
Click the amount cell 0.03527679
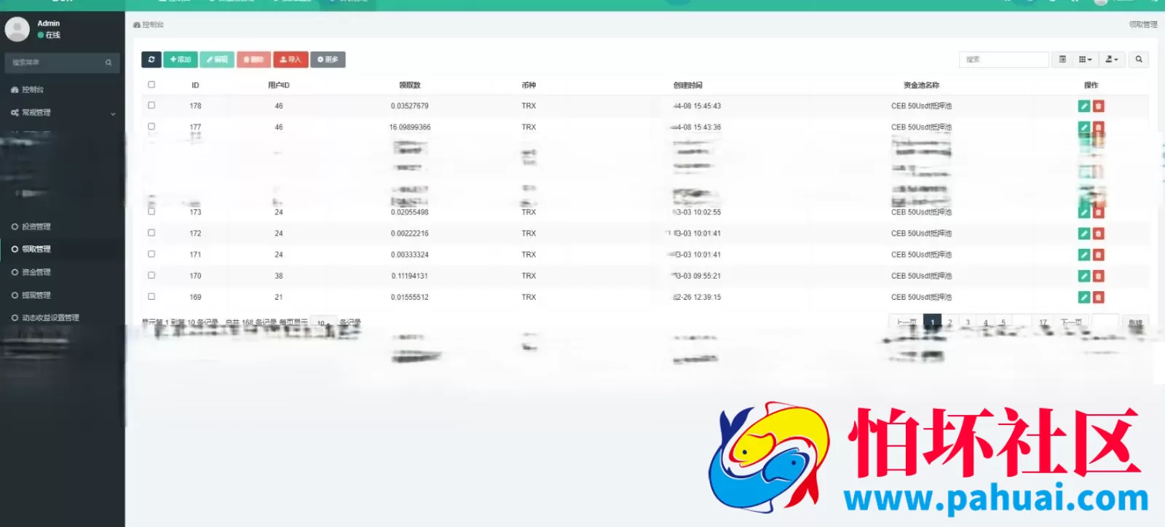(409, 106)
